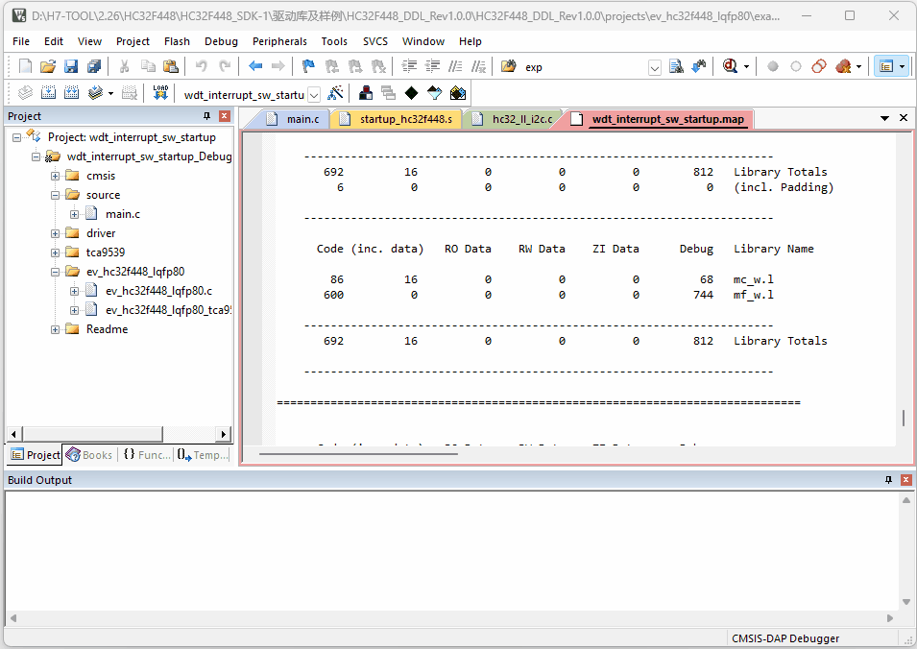The height and width of the screenshot is (649, 917).
Task: Save all files icon
Action: [x=93, y=66]
